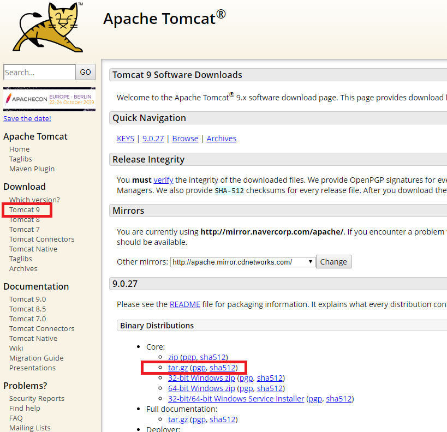The image size is (447, 432).
Task: Open the FAQ sidebar link
Action: (16, 418)
